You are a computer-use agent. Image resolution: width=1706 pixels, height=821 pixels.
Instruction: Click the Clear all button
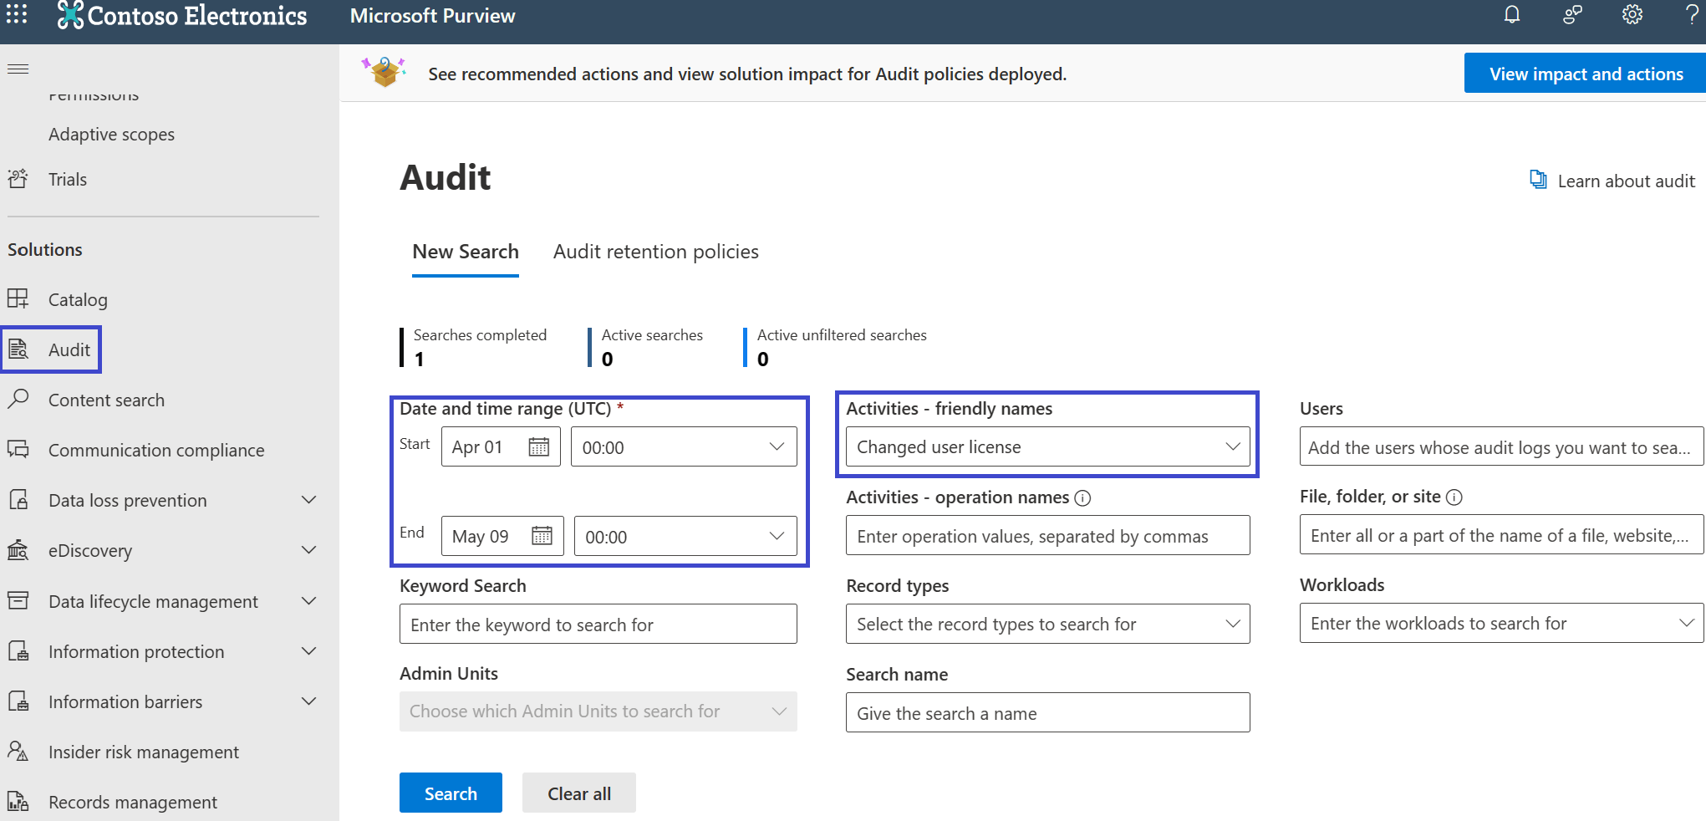(579, 793)
